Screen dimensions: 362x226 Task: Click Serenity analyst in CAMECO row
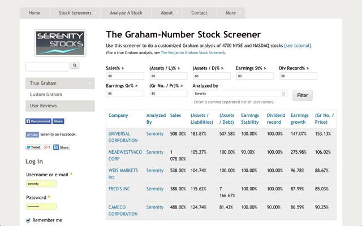pyautogui.click(x=154, y=207)
